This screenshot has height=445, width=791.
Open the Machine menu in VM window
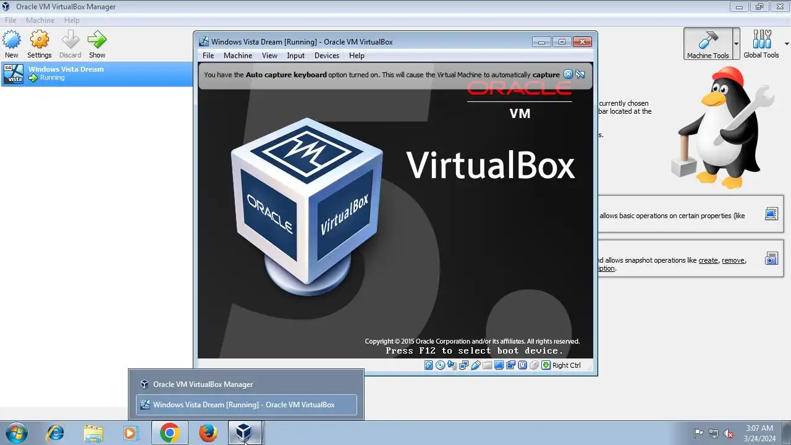[x=238, y=56]
